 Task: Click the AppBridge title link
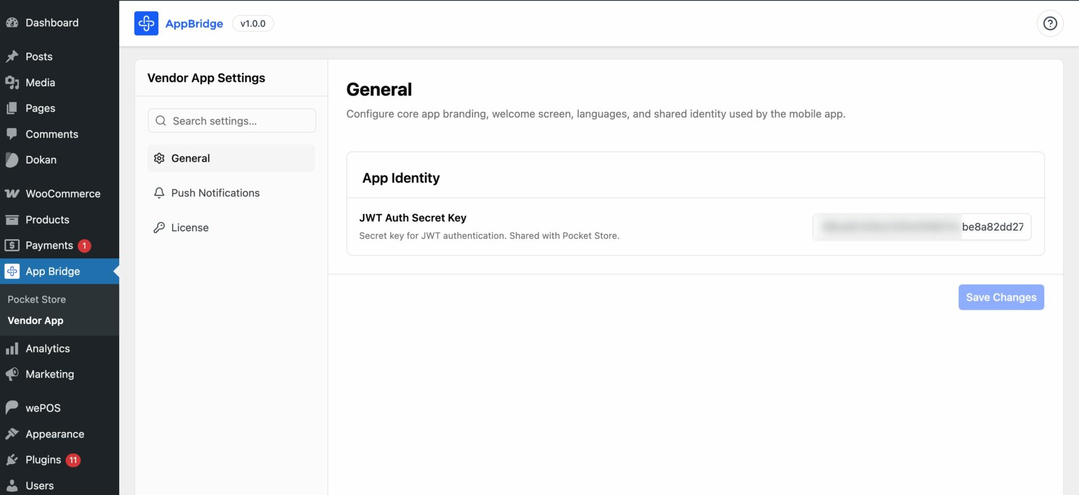coord(194,24)
